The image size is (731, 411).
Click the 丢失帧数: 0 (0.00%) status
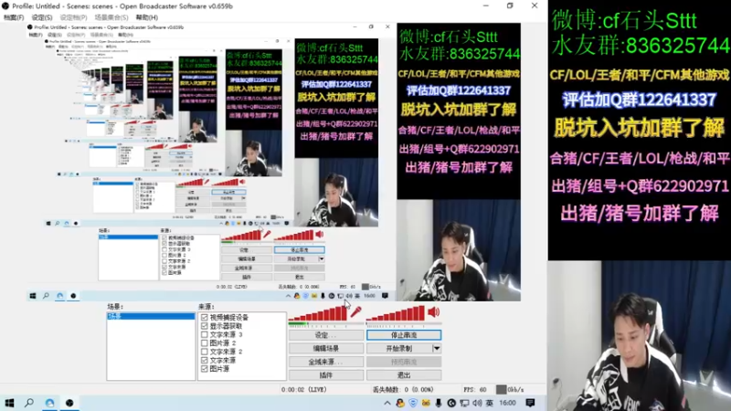(403, 390)
